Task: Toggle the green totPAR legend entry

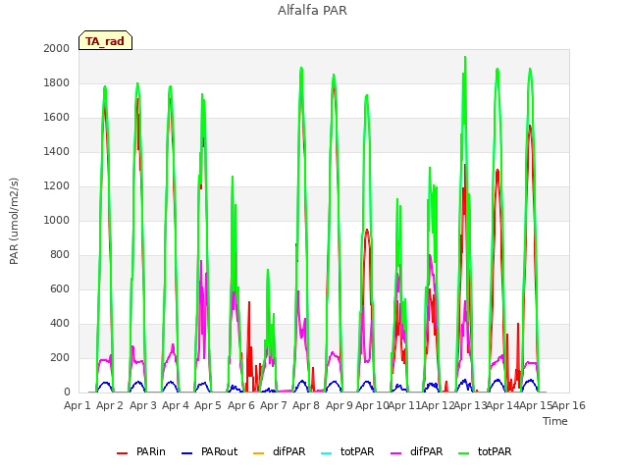Action: (x=485, y=451)
